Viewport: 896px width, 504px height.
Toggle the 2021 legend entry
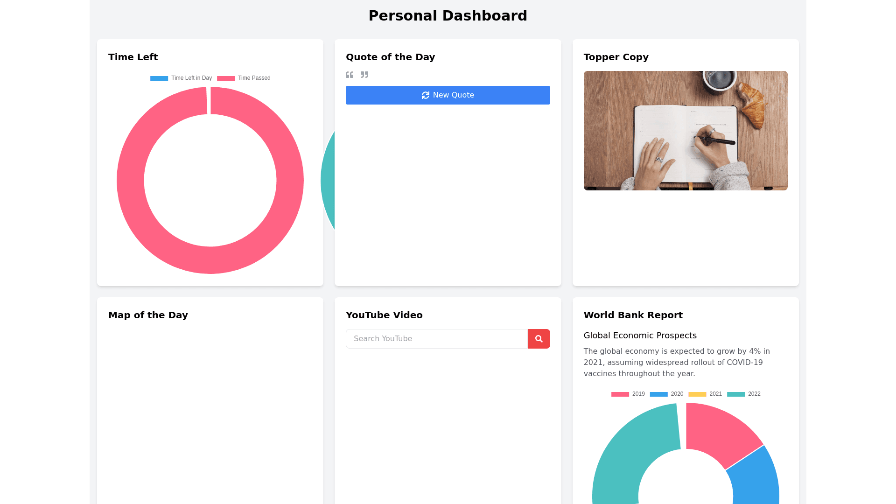(x=715, y=394)
